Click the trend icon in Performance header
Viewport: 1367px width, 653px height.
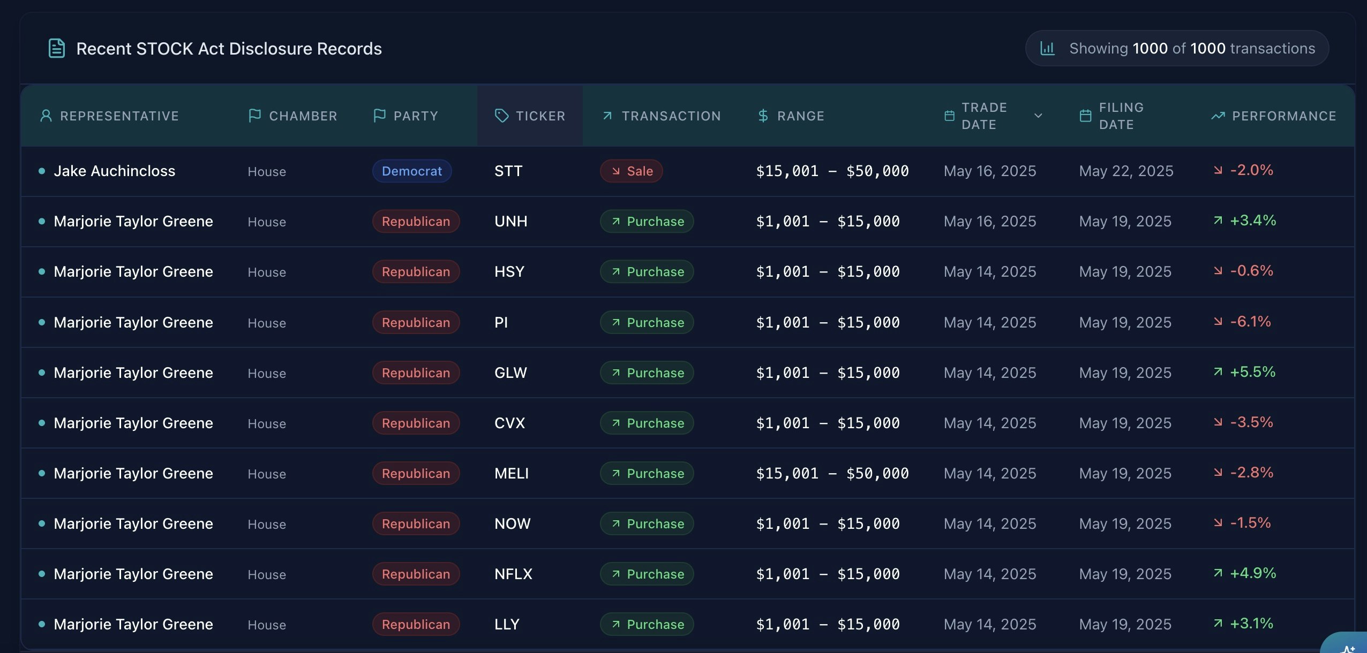tap(1218, 116)
